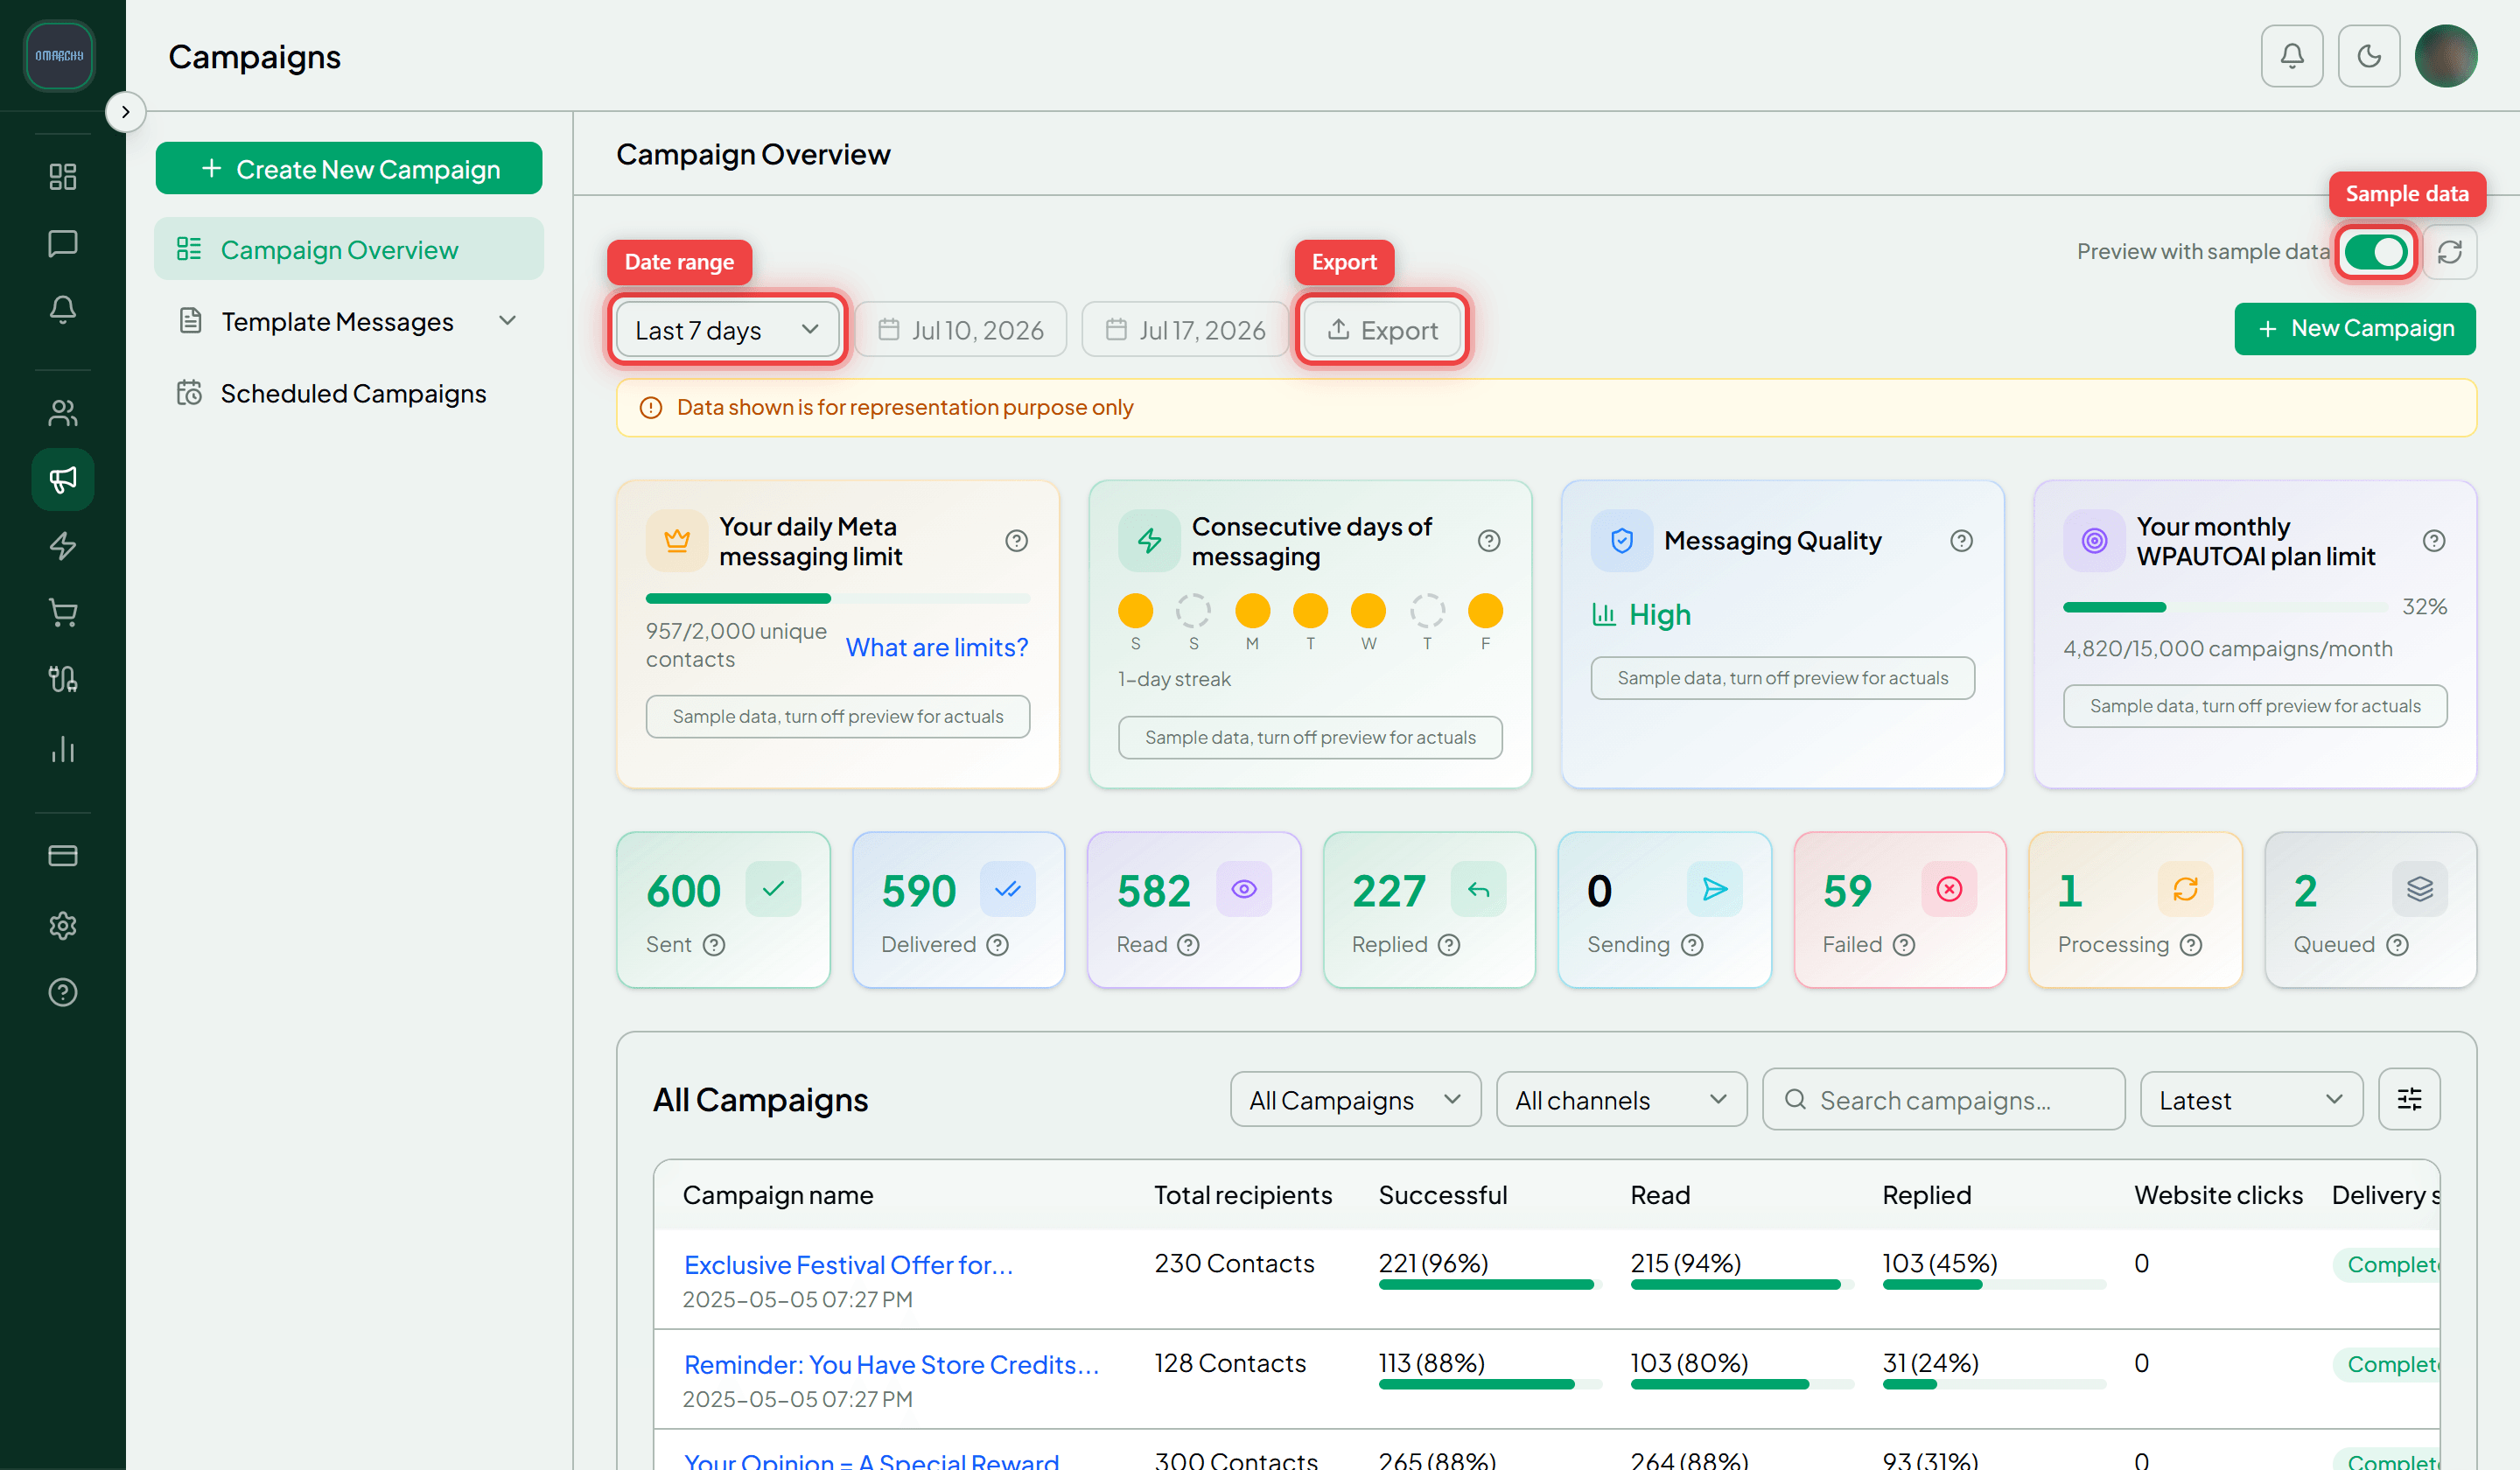Open the dashboard grid icon in sidebar
The height and width of the screenshot is (1470, 2520).
(63, 177)
